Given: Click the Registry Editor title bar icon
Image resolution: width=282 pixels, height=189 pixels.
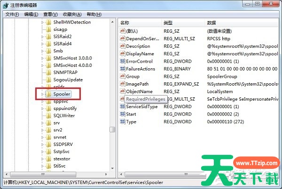Looking at the screenshot, I should pyautogui.click(x=6, y=5).
